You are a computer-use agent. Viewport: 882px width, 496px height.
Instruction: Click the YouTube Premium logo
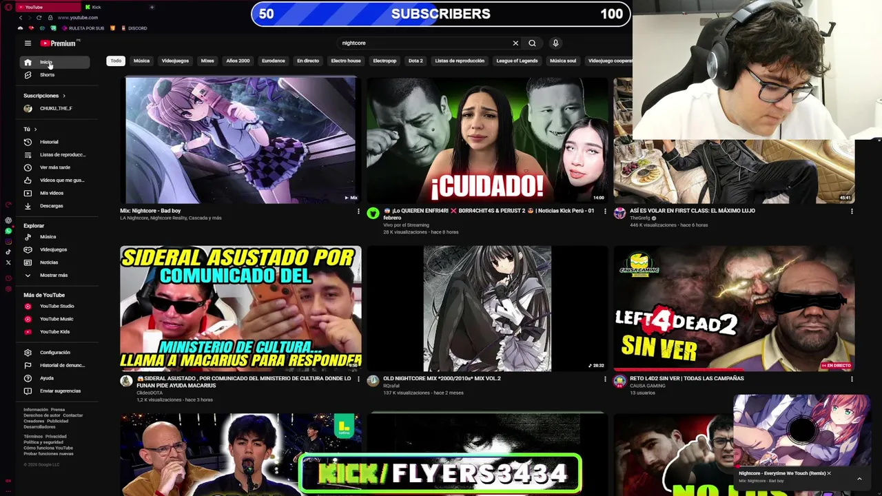point(58,43)
